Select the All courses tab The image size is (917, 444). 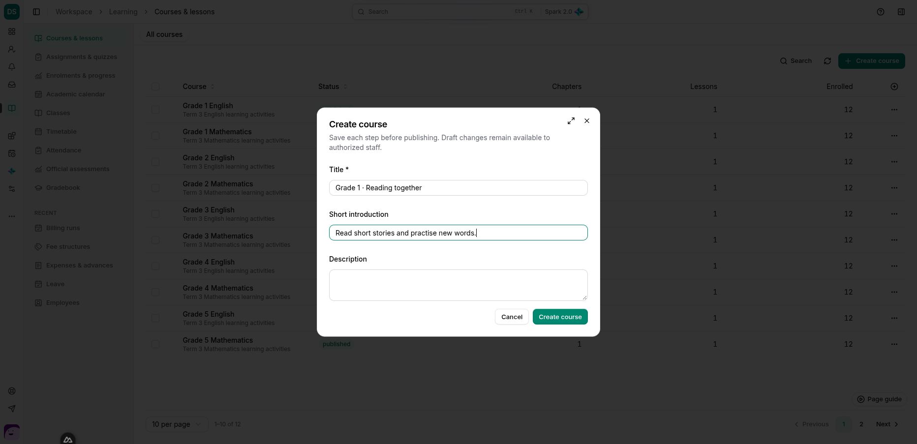164,34
